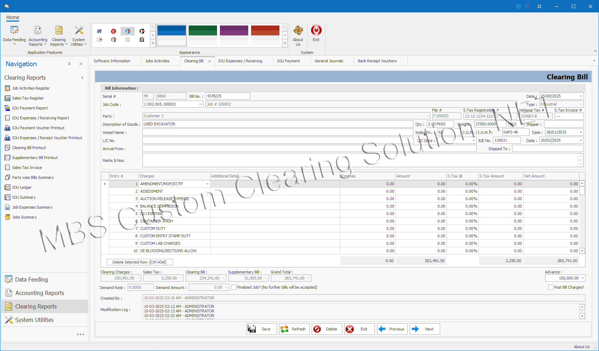Click the Bill No. input field
The height and width of the screenshot is (351, 599).
pos(228,96)
